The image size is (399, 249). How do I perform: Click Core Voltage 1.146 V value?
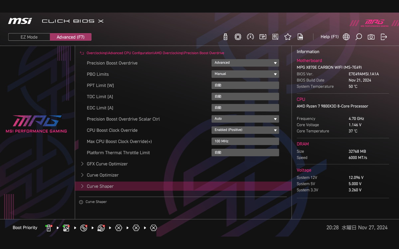(355, 125)
